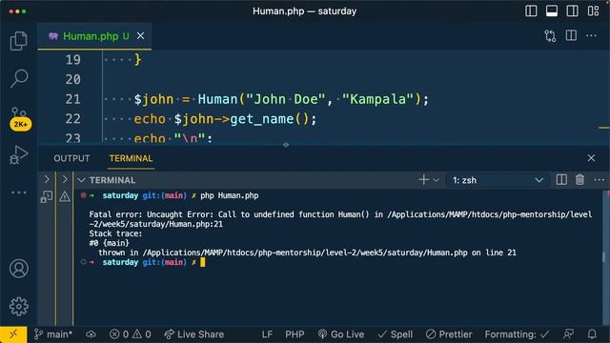
Task: Switch git branch main* in status bar
Action: [x=53, y=334]
